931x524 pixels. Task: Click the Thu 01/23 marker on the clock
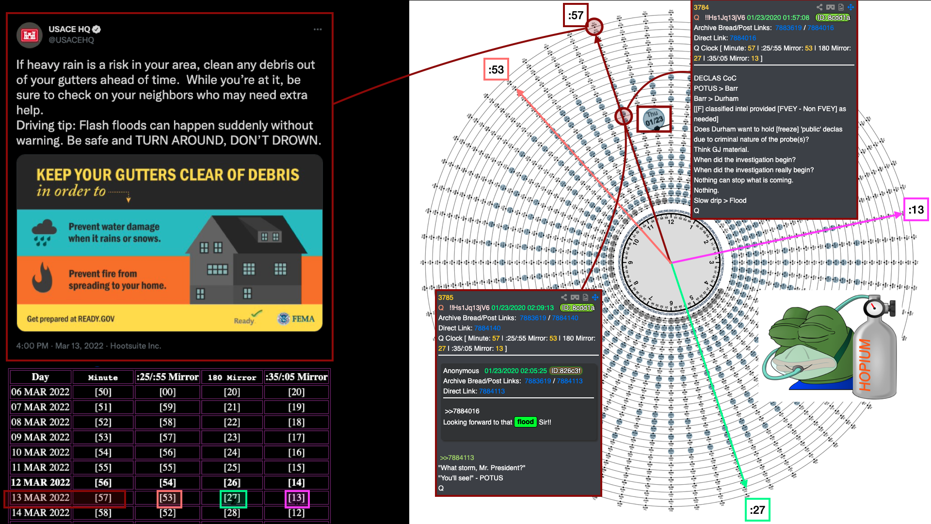coord(654,119)
